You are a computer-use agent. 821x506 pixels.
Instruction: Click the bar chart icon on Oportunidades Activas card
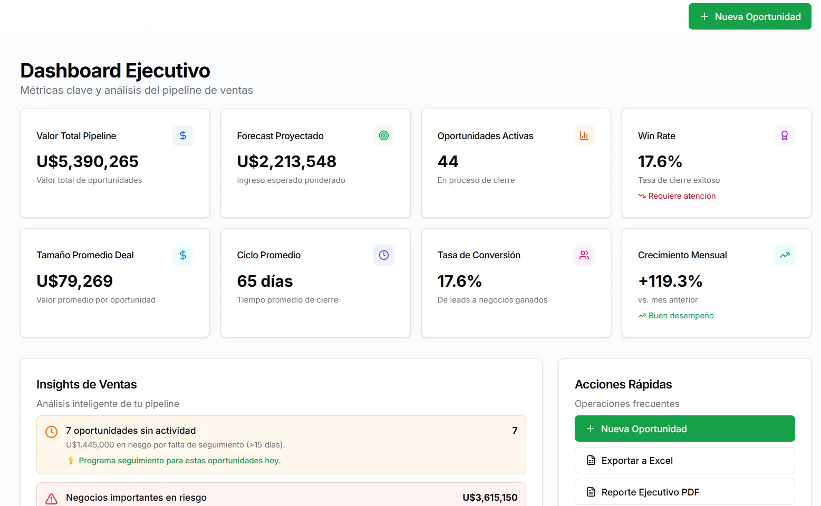[584, 135]
